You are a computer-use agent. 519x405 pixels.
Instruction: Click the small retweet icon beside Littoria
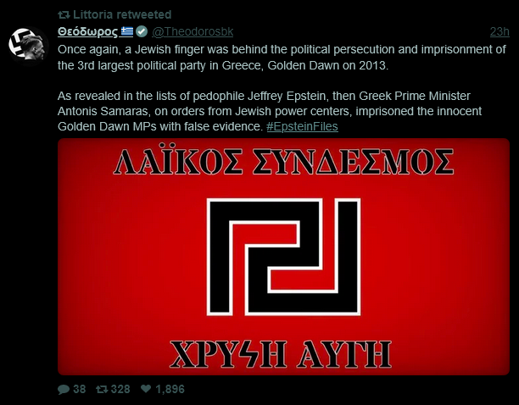pyautogui.click(x=64, y=15)
